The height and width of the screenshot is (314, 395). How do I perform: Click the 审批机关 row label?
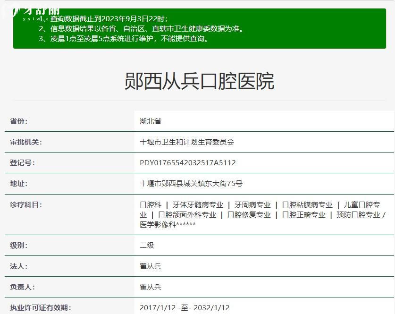25,141
